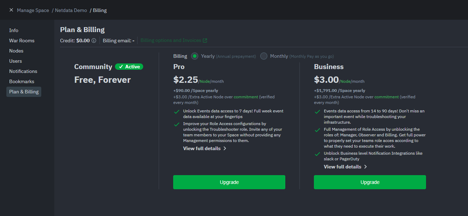The height and width of the screenshot is (216, 468).
Task: Open the Nodes section
Action: (x=16, y=51)
